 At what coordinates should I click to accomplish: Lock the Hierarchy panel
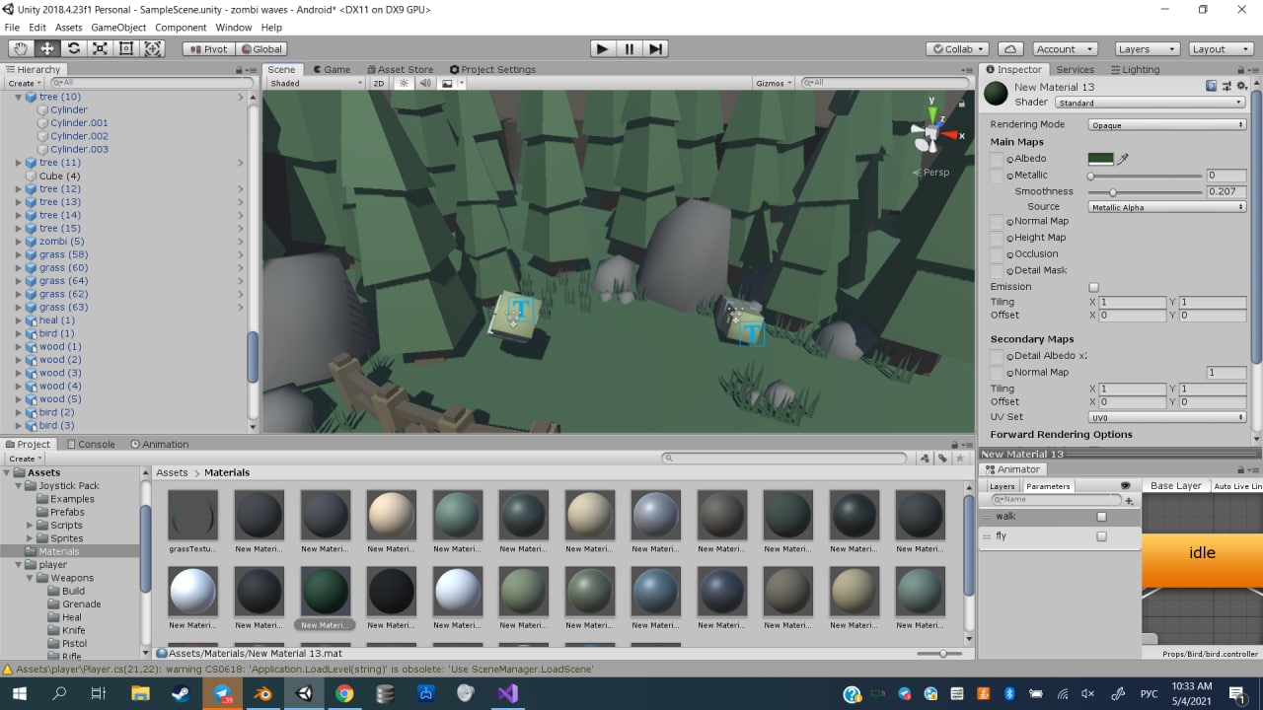[x=240, y=69]
